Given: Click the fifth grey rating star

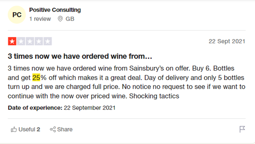Looking at the screenshot, I should pos(48,41).
